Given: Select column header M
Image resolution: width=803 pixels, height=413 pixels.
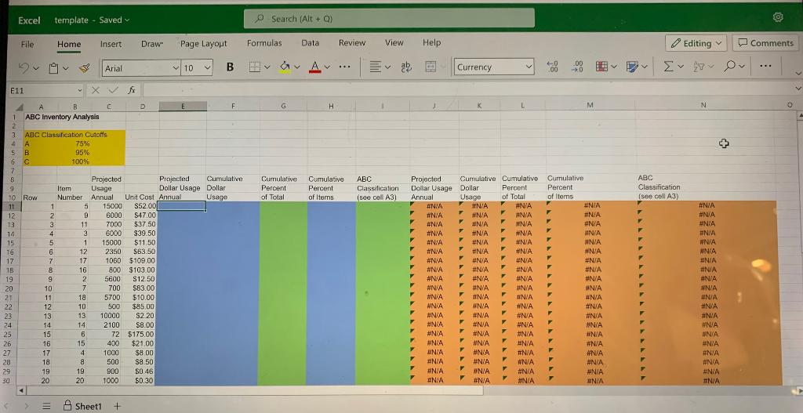Looking at the screenshot, I should click(x=590, y=105).
